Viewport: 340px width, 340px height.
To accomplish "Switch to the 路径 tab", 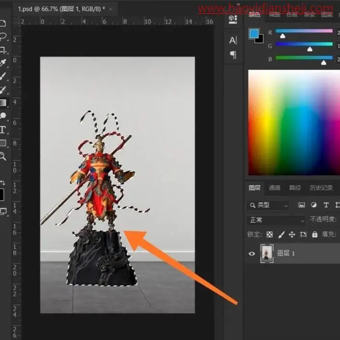I will [x=295, y=188].
